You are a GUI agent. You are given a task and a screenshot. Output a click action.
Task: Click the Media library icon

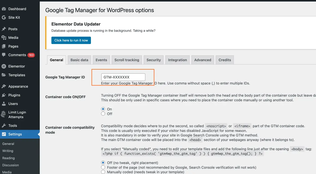(x=4, y=37)
